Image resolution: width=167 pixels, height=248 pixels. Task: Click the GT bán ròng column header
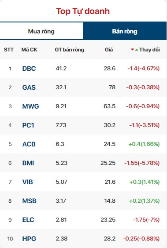tap(69, 50)
